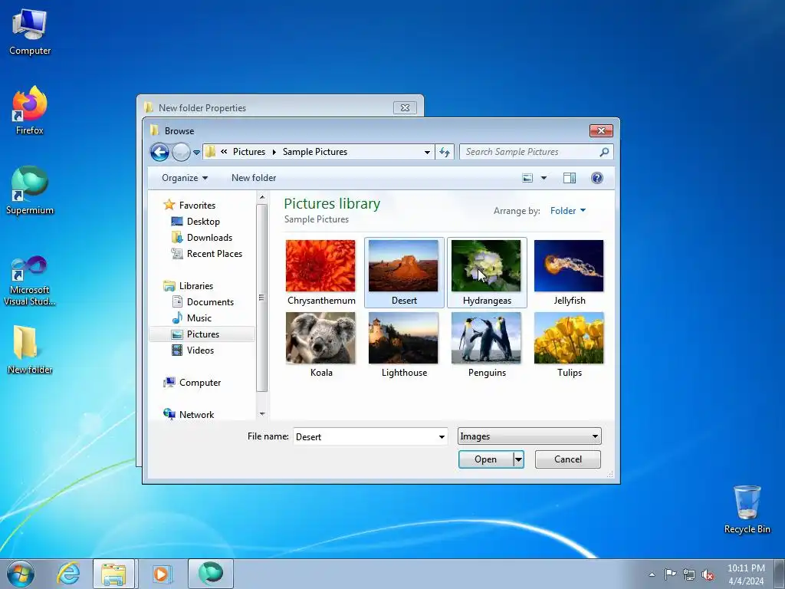
Task: Select the Hydrangeas picture
Action: tap(487, 272)
